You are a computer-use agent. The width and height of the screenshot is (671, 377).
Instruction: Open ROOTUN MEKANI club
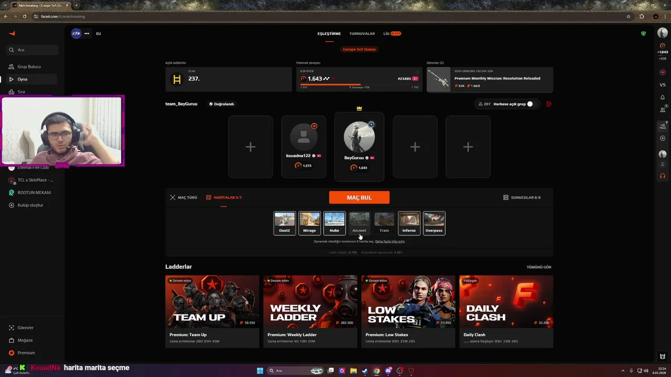pos(33,193)
